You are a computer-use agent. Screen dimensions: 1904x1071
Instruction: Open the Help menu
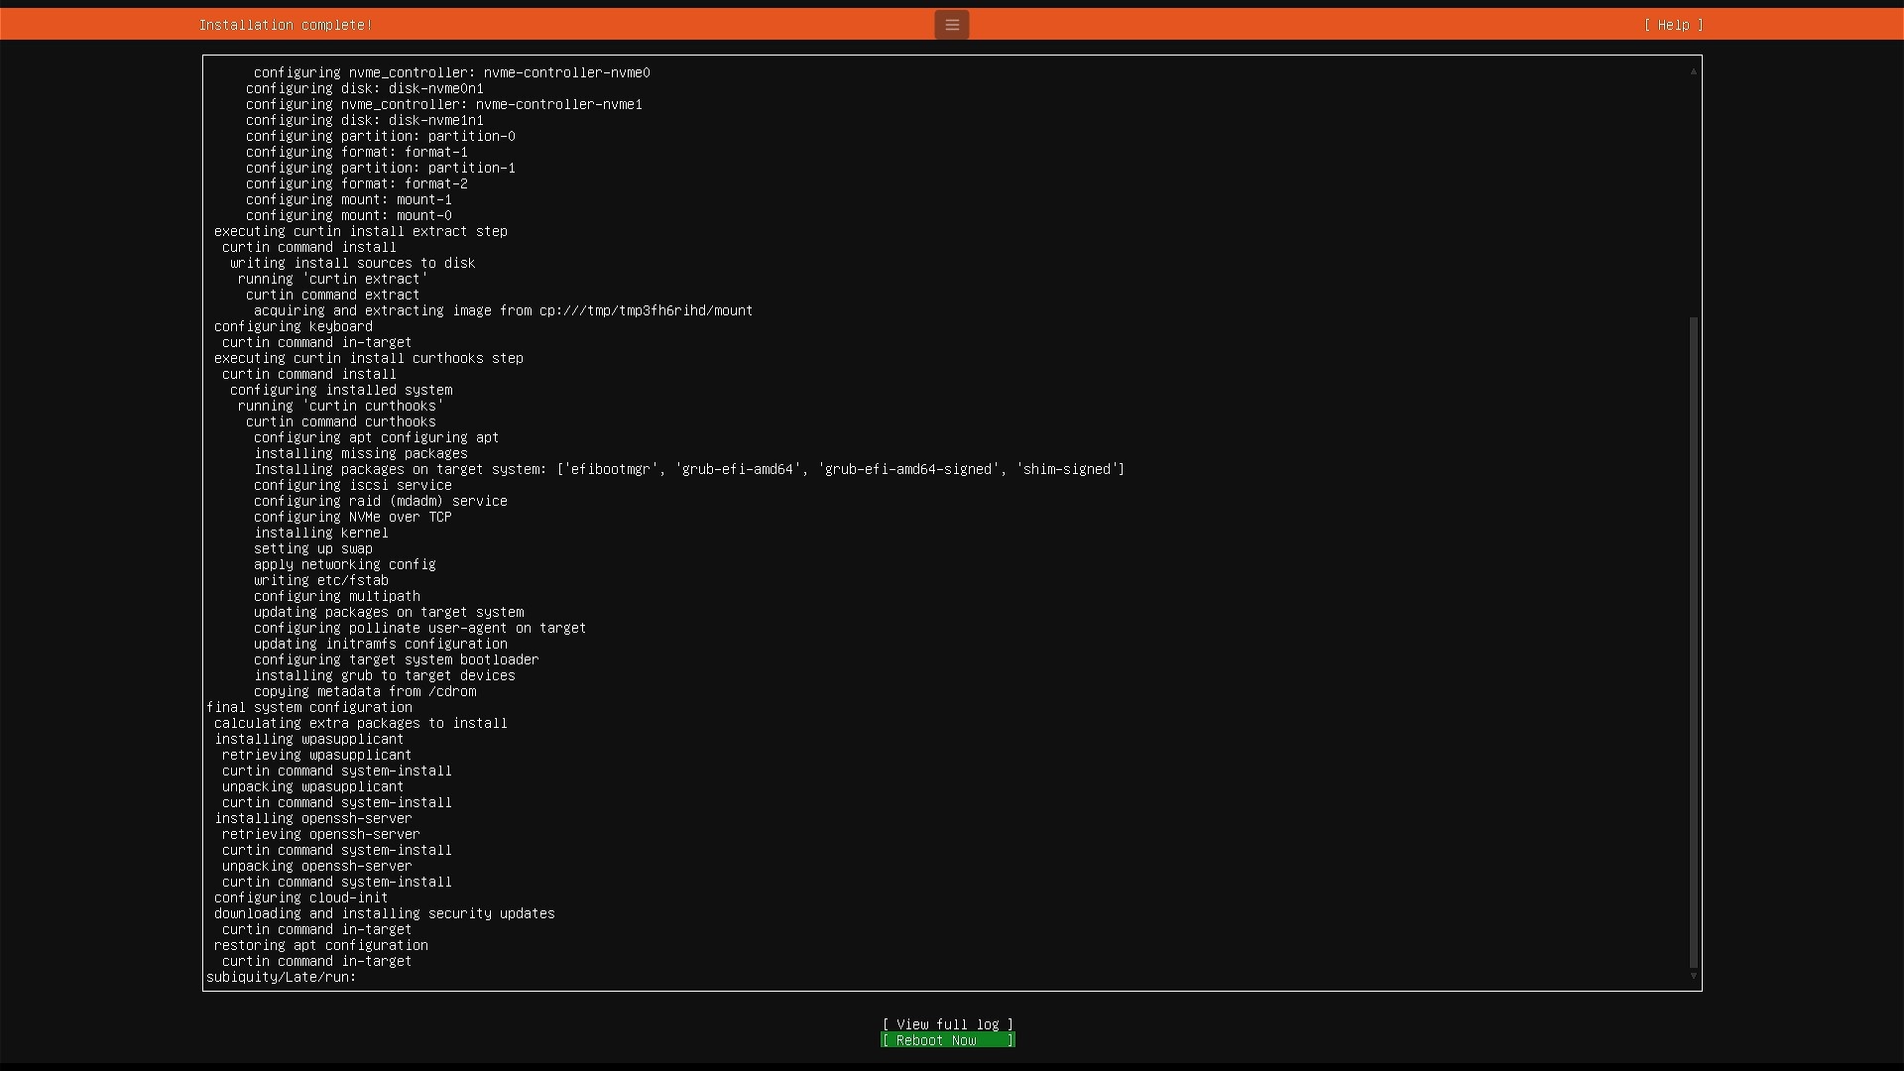point(1673,25)
